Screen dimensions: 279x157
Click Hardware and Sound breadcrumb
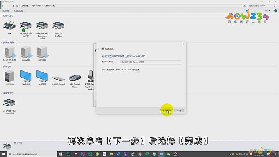pos(36,6)
